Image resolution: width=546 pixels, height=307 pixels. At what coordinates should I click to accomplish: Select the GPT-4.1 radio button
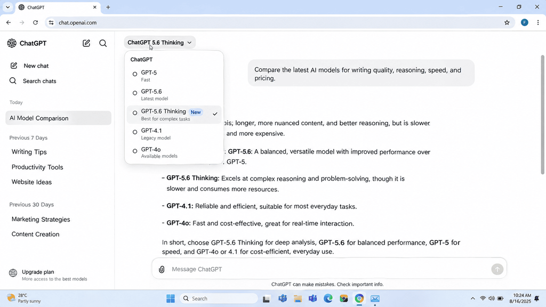coord(135,132)
